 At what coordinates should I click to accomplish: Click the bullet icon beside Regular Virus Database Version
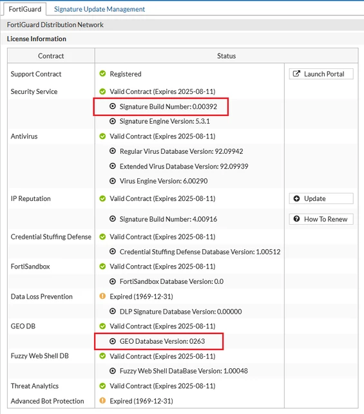click(x=113, y=151)
